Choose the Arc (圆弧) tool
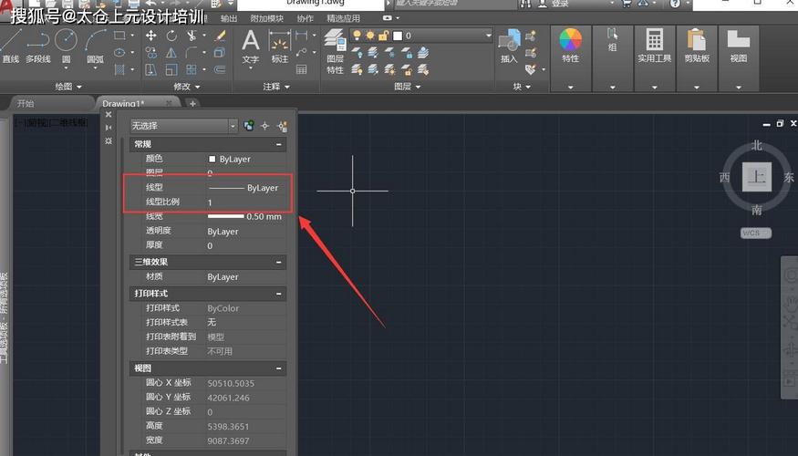Screen dimensions: 798x456 (x=95, y=42)
